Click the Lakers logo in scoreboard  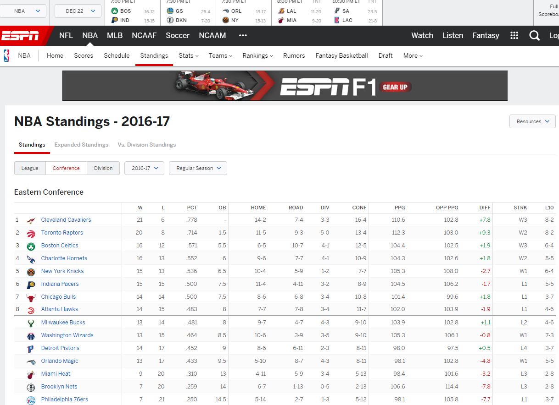pos(281,11)
